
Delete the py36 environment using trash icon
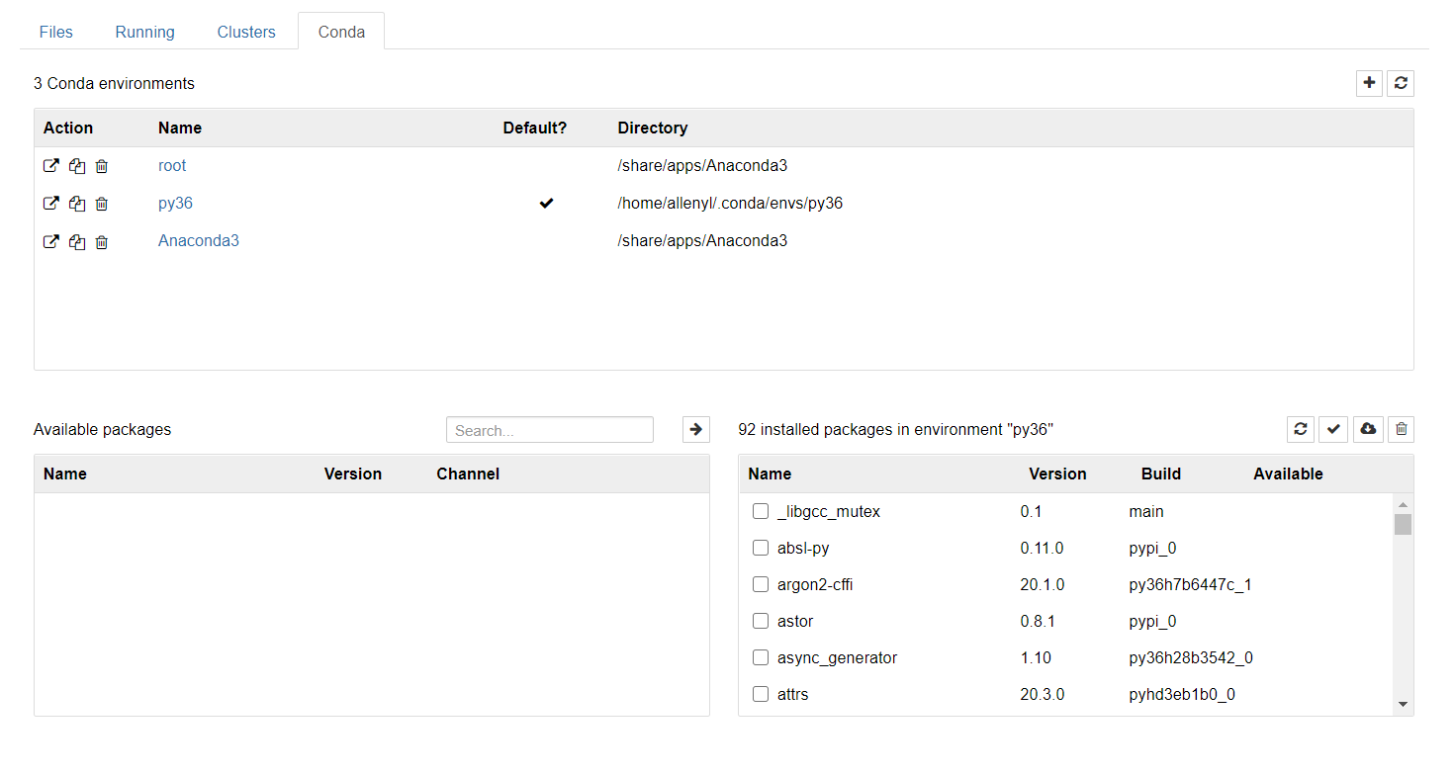(102, 204)
